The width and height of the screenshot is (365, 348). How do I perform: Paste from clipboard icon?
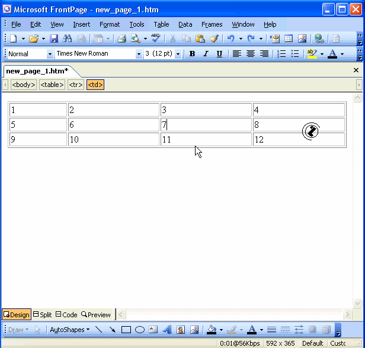point(200,38)
